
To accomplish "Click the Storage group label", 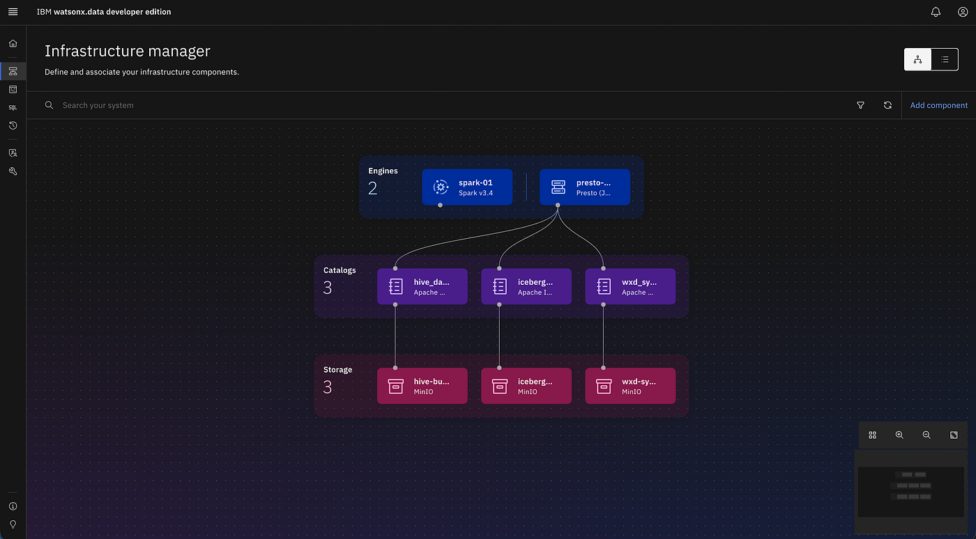I will coord(337,370).
